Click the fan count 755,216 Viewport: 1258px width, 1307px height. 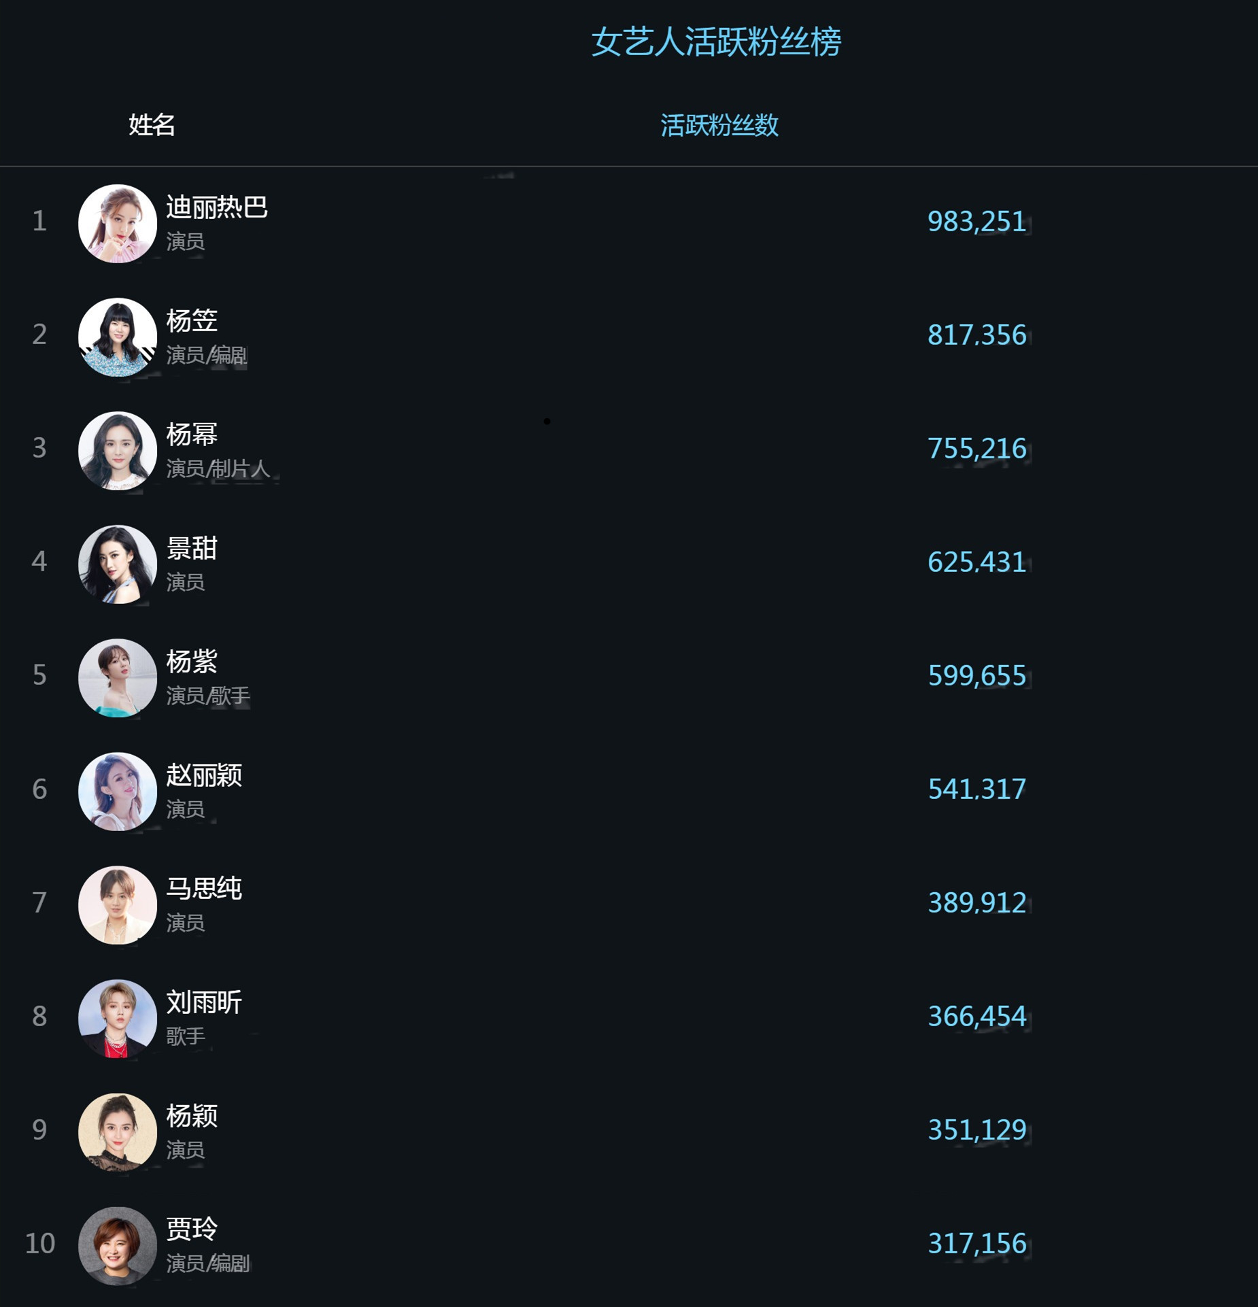977,449
